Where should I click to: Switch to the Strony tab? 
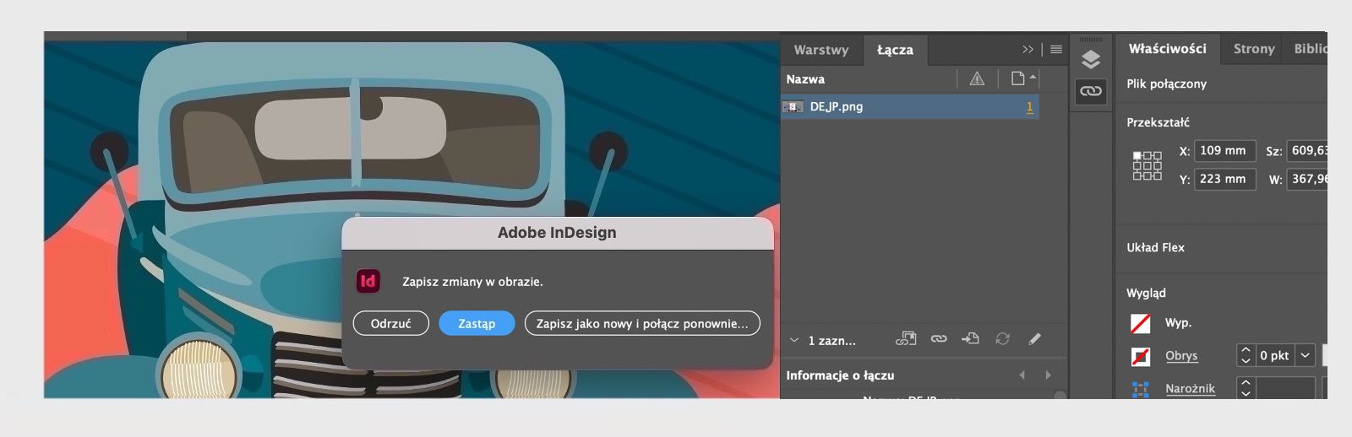1253,49
